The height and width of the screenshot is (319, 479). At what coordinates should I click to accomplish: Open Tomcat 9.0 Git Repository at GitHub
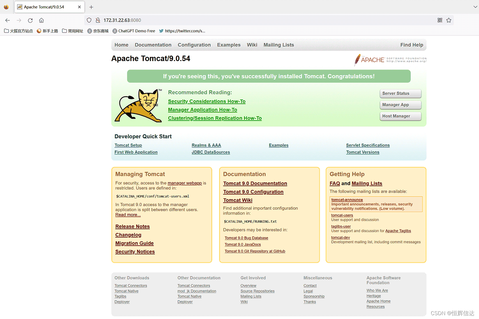tap(255, 251)
